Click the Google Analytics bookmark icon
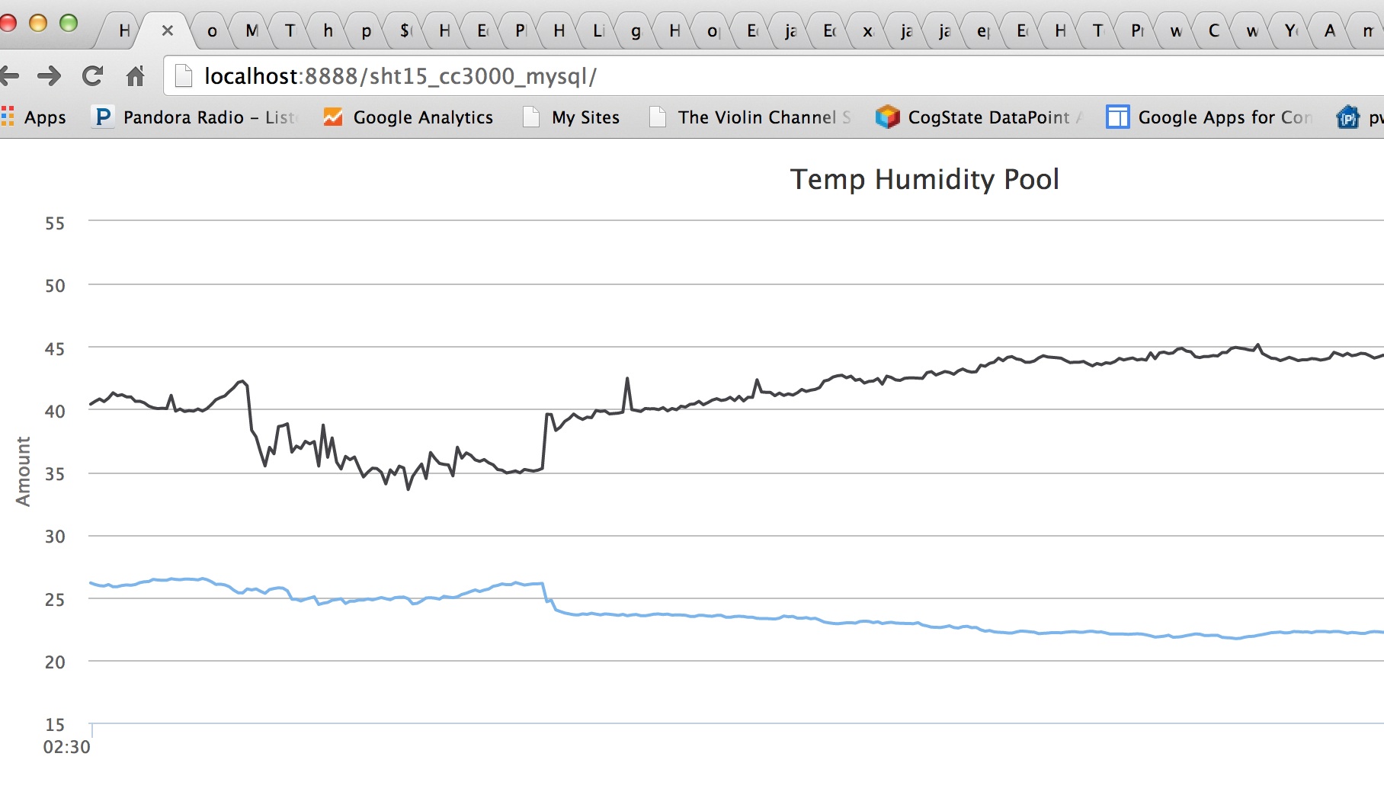 [x=332, y=117]
